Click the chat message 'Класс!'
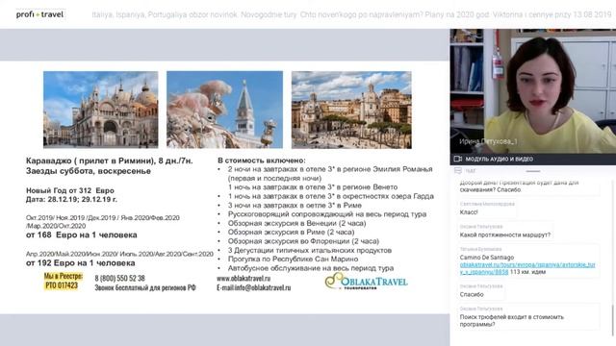 [x=469, y=212]
